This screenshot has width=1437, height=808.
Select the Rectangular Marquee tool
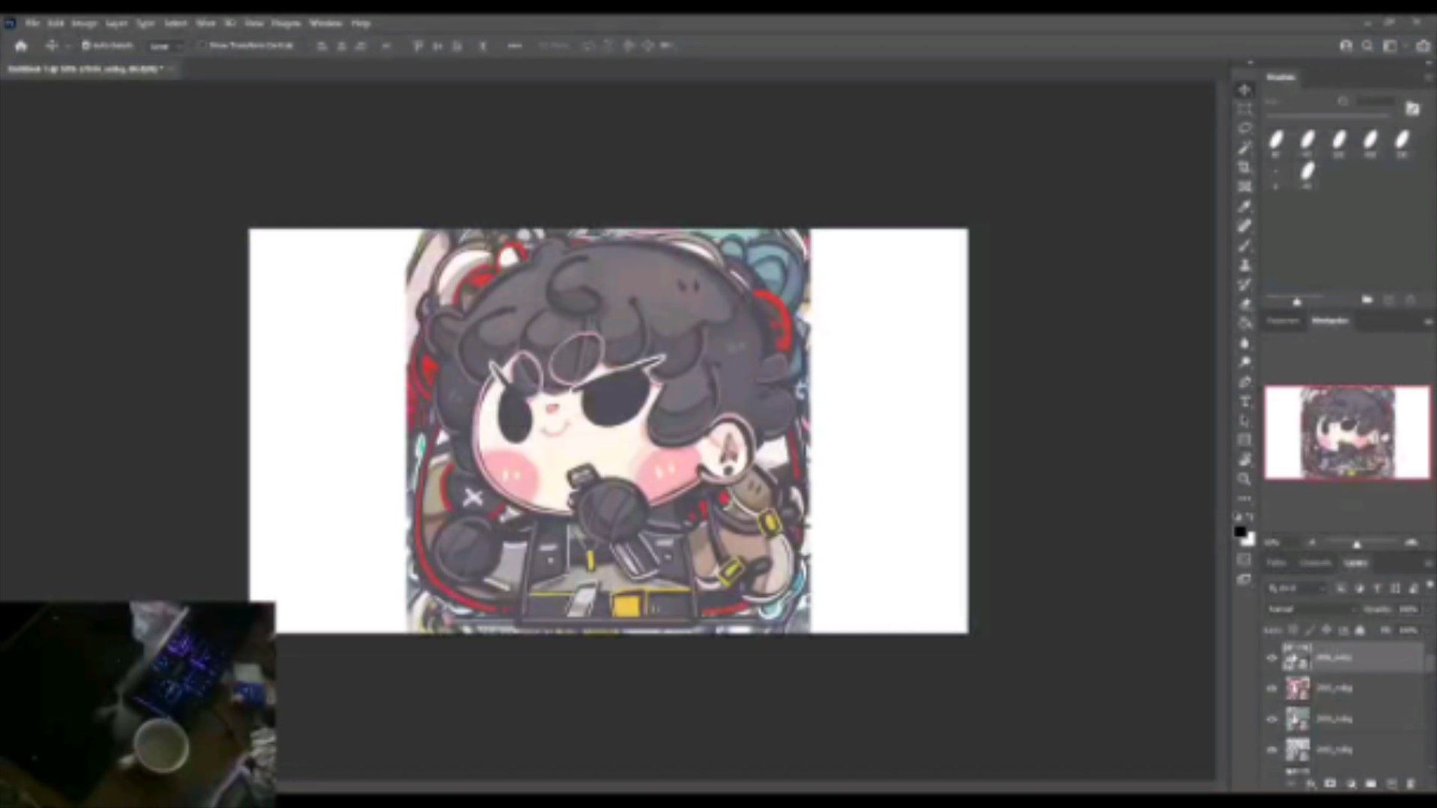(x=1245, y=109)
